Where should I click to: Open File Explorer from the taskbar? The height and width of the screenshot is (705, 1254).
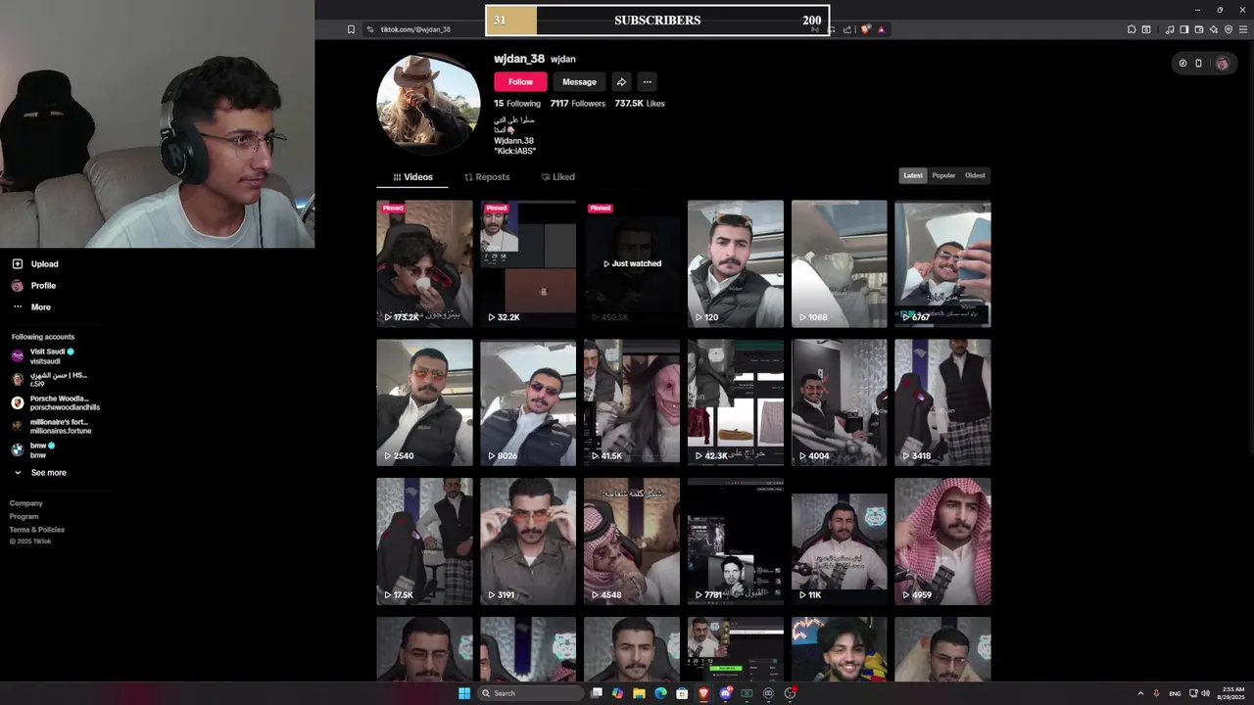coord(639,693)
